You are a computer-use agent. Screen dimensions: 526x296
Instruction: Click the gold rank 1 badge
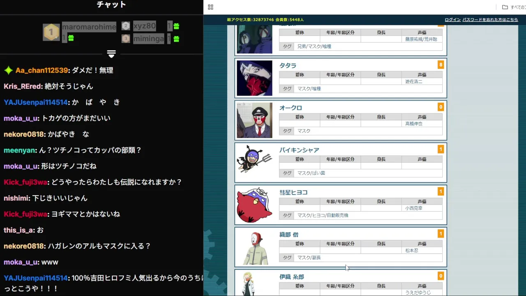point(51,32)
